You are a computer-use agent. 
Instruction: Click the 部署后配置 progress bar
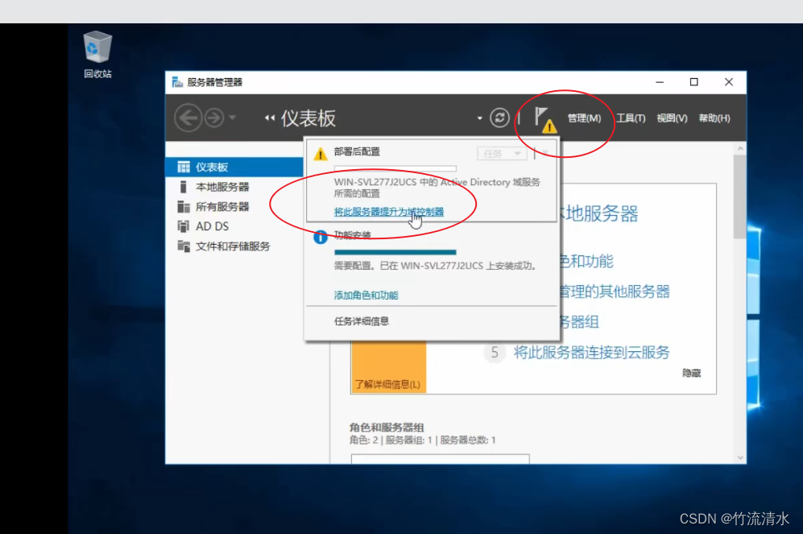[395, 168]
